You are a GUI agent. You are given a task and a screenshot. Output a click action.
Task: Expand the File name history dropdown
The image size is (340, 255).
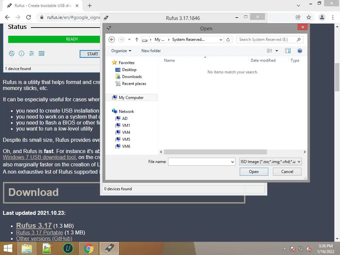tap(232, 162)
